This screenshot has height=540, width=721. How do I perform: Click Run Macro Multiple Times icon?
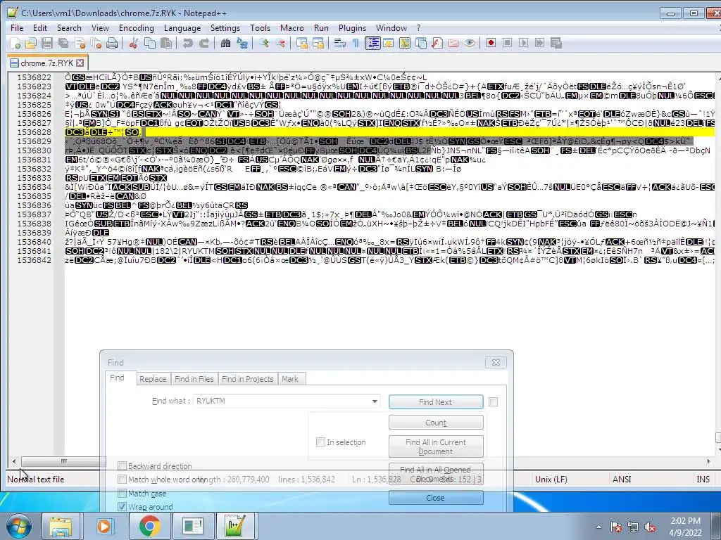coord(540,43)
